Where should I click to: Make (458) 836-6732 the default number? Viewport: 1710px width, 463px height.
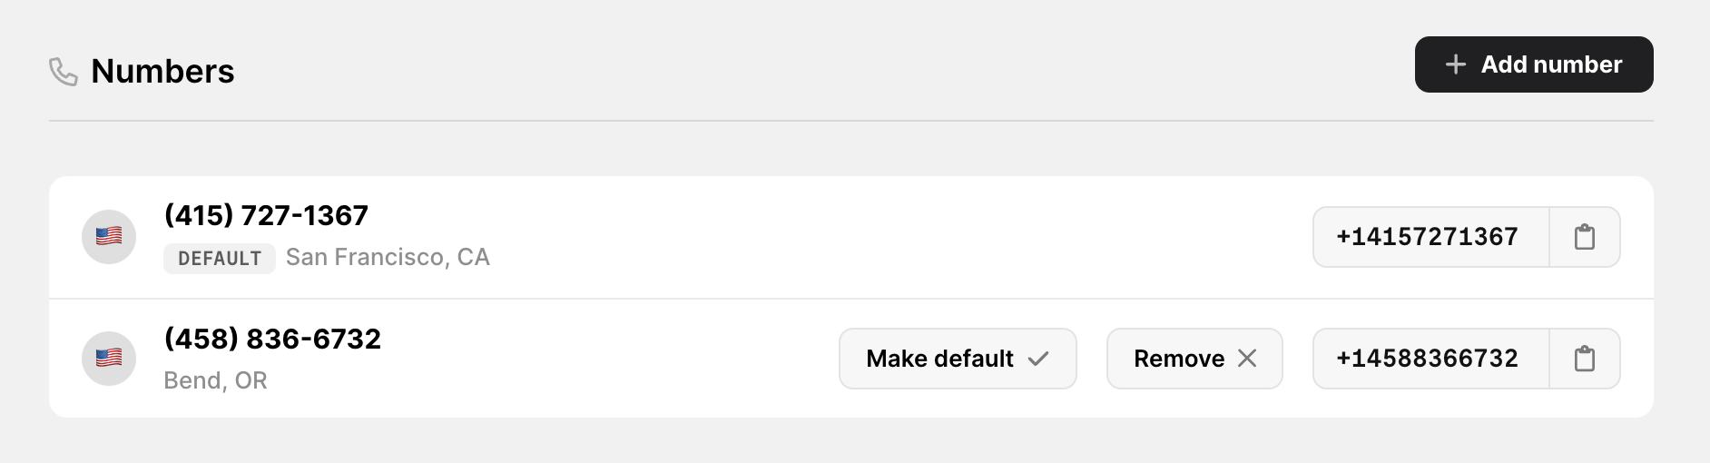click(x=958, y=359)
